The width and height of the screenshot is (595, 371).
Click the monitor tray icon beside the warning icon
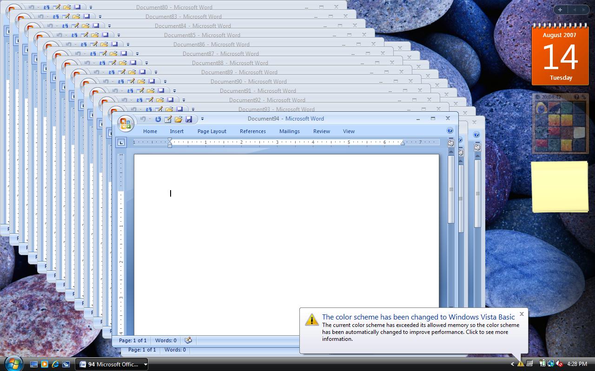point(529,364)
